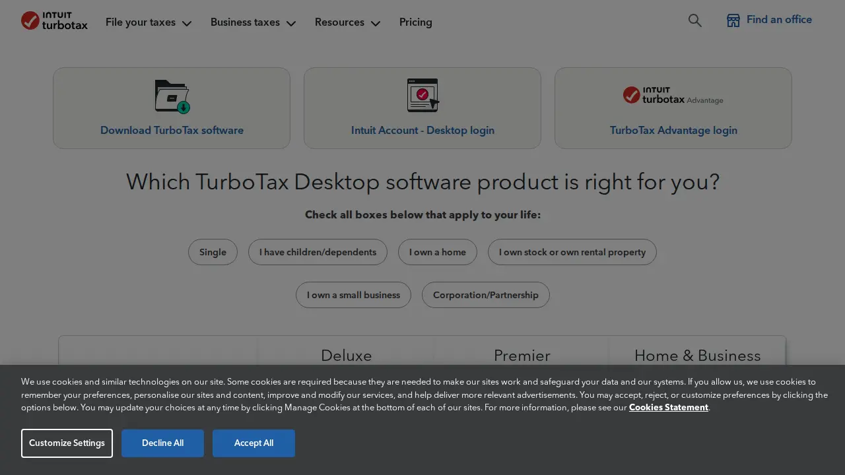The width and height of the screenshot is (845, 475).
Task: Click Decline All cookies button
Action: pyautogui.click(x=162, y=443)
